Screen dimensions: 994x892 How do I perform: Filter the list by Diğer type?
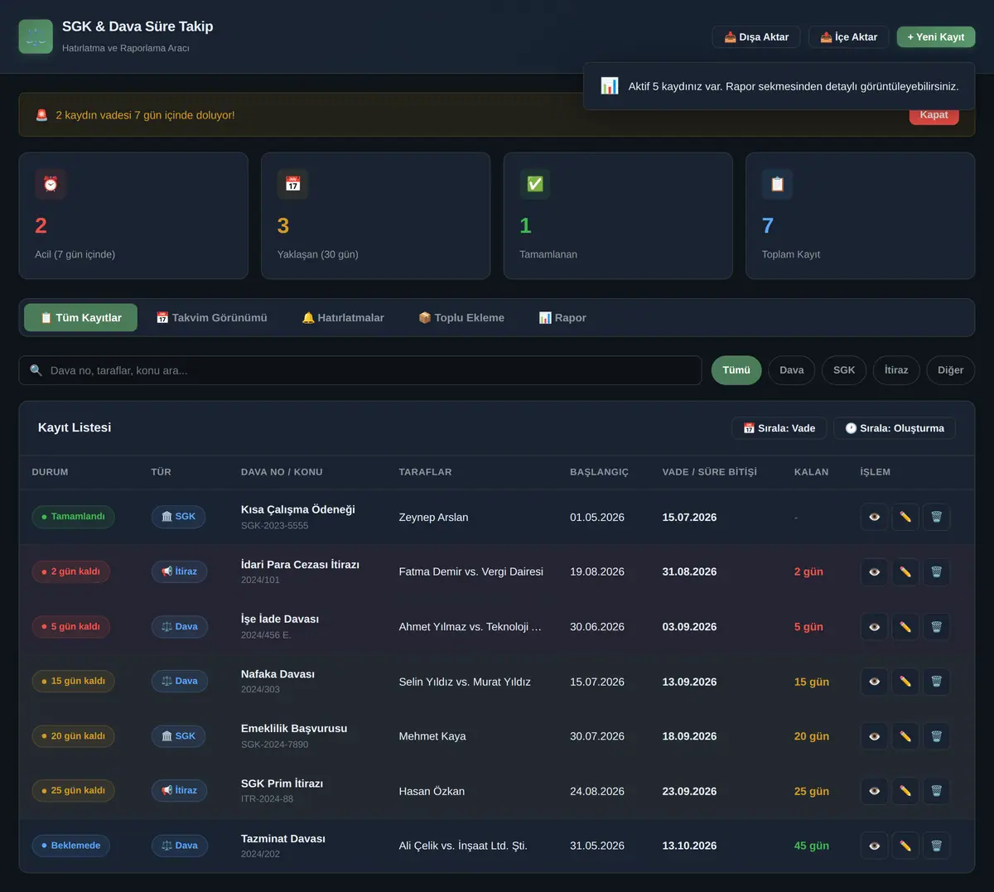pyautogui.click(x=950, y=370)
